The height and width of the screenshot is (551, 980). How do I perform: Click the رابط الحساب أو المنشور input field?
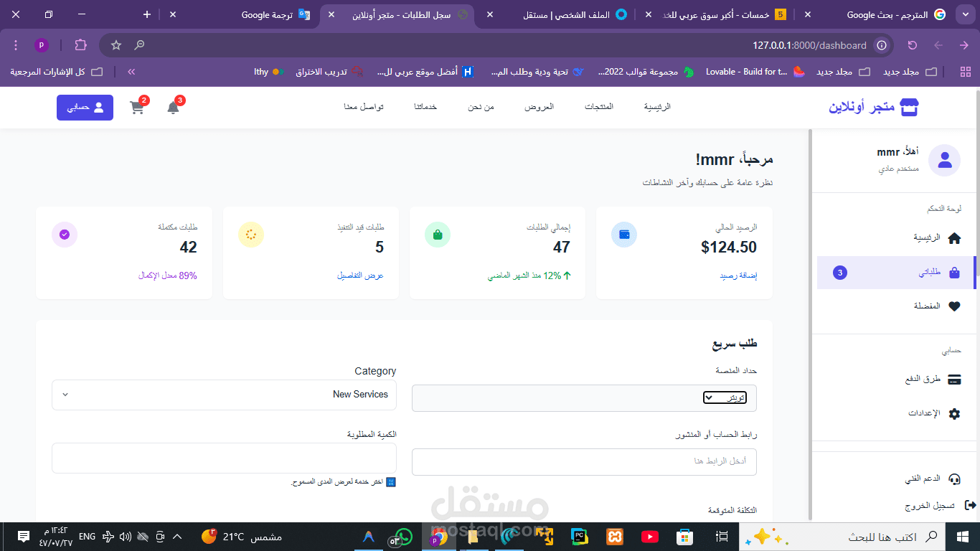(x=584, y=461)
